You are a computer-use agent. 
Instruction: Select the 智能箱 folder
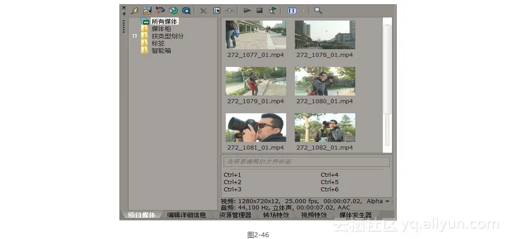162,50
